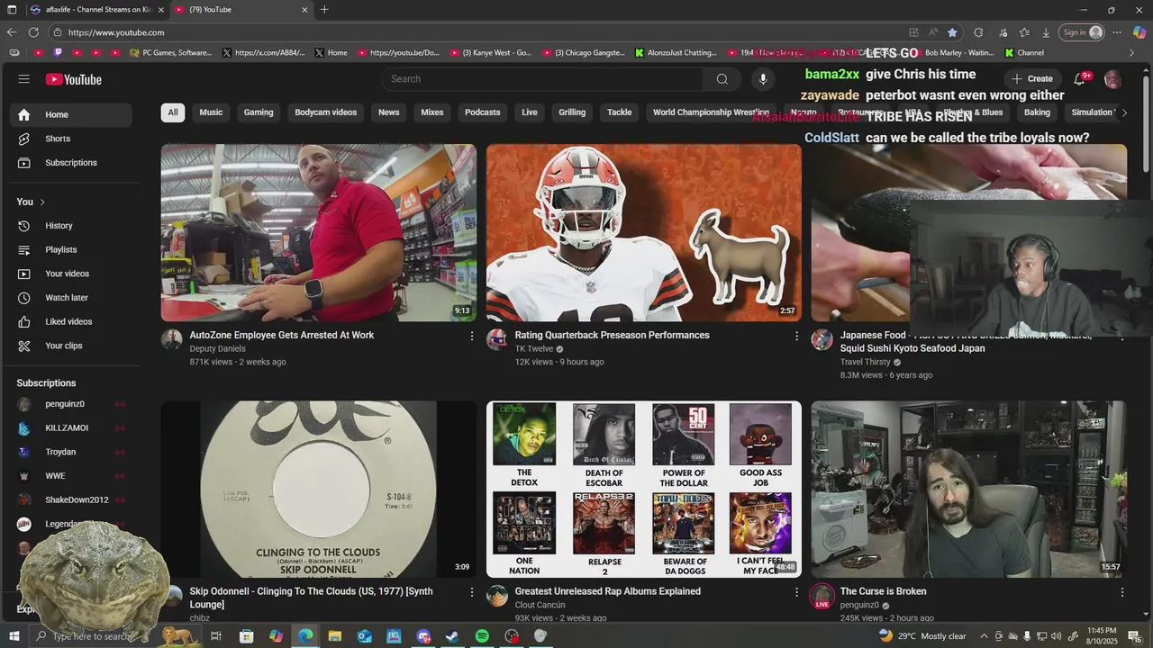Viewport: 1153px width, 648px height.
Task: Click the Sign in profile button
Action: click(1081, 32)
